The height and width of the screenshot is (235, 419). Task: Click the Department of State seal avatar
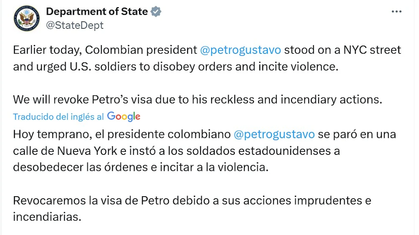point(26,18)
